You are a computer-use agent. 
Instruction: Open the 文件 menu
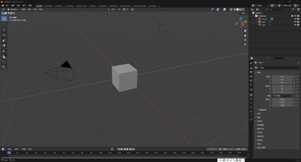pos(7,6)
